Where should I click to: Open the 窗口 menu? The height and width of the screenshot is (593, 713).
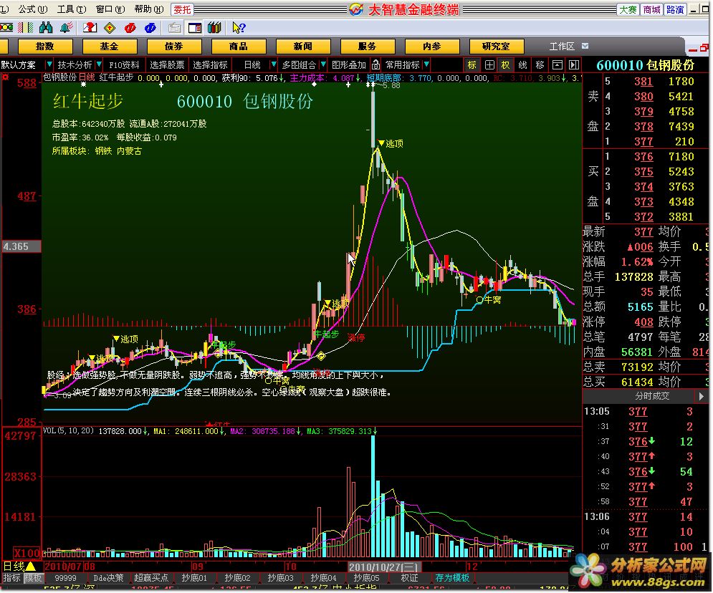[x=110, y=9]
